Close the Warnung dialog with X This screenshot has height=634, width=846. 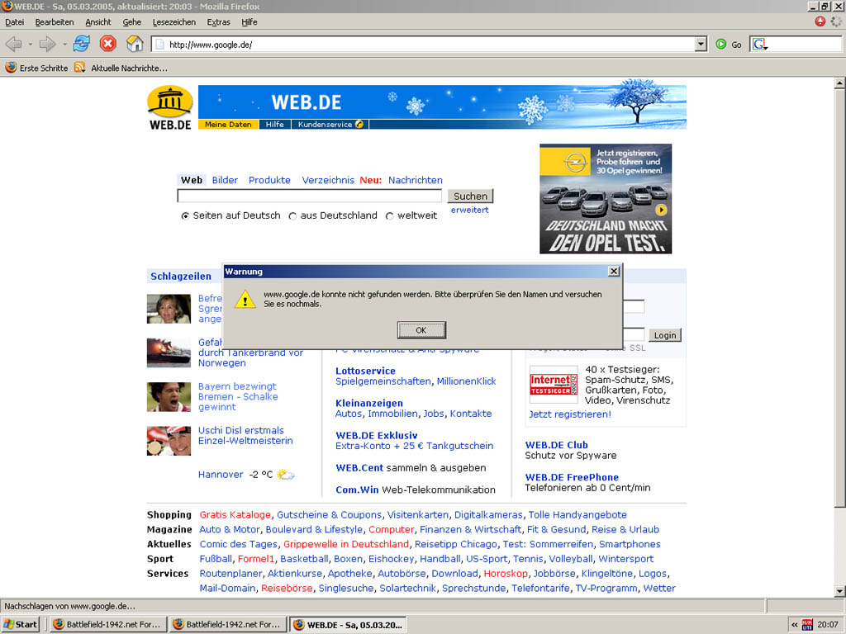[x=614, y=271]
